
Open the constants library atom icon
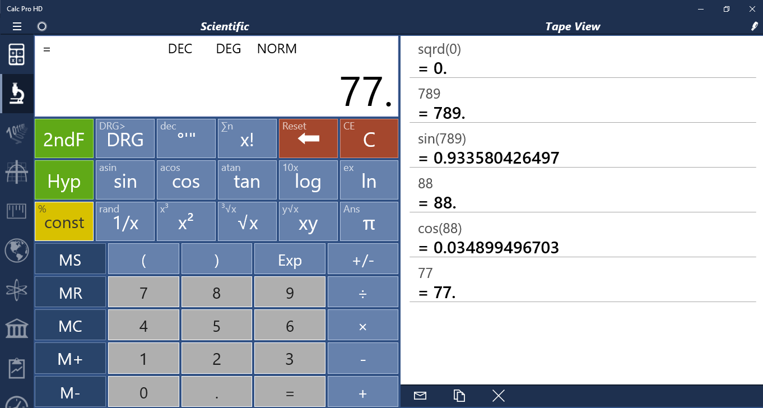tap(16, 290)
